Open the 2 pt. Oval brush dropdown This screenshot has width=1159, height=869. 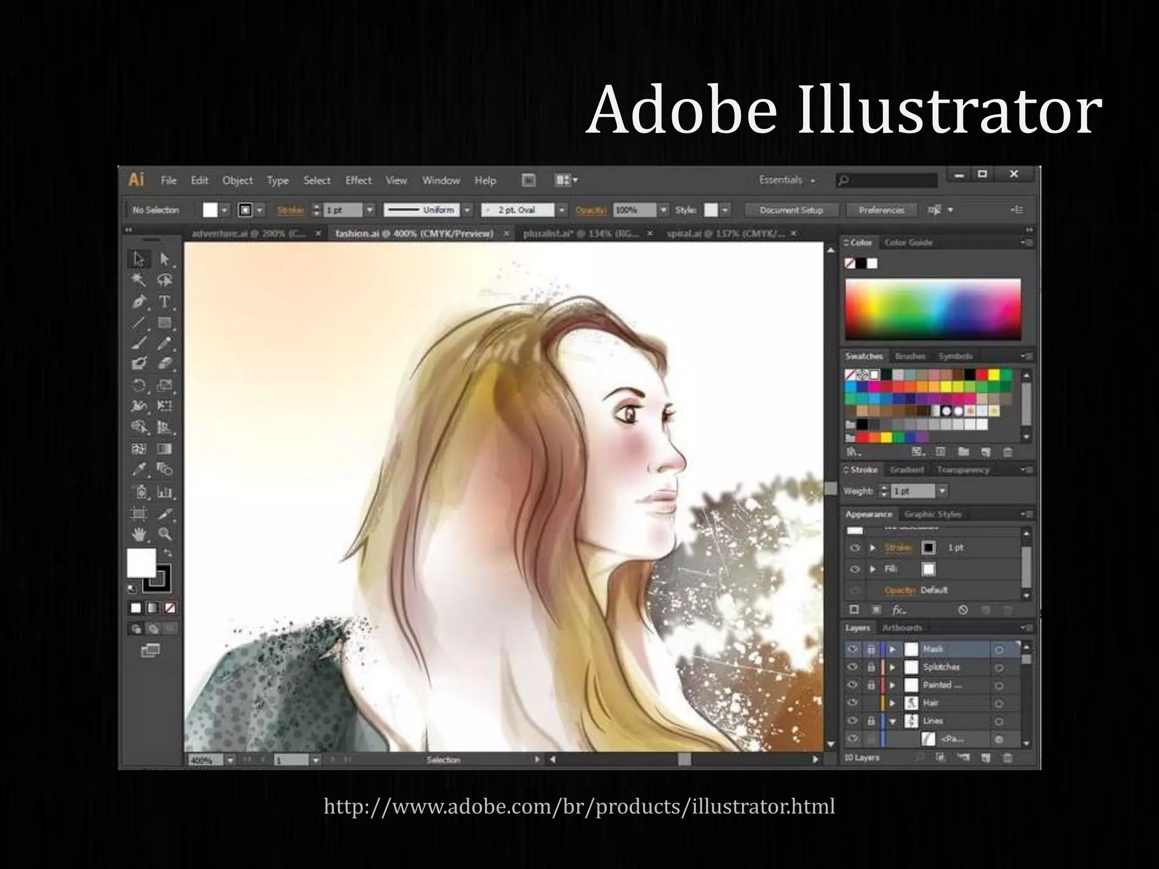pyautogui.click(x=562, y=210)
